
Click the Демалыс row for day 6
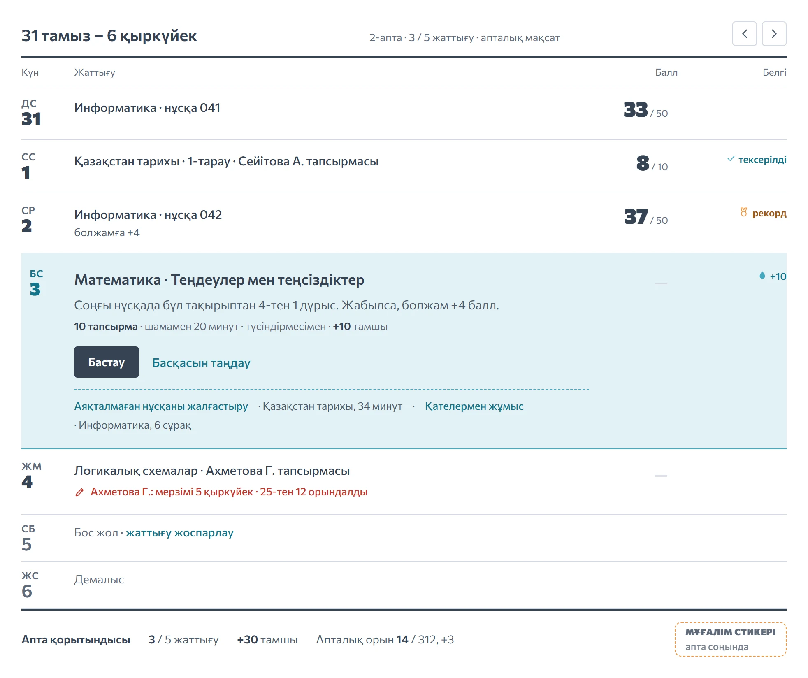(404, 585)
